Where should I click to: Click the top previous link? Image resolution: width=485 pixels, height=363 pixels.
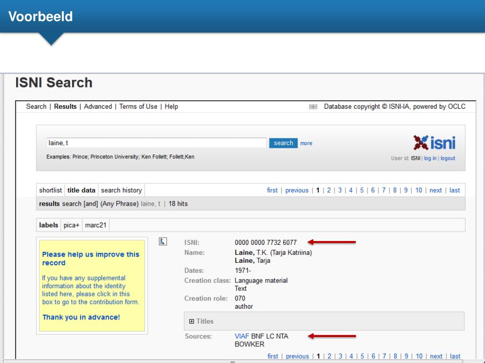[x=296, y=190]
